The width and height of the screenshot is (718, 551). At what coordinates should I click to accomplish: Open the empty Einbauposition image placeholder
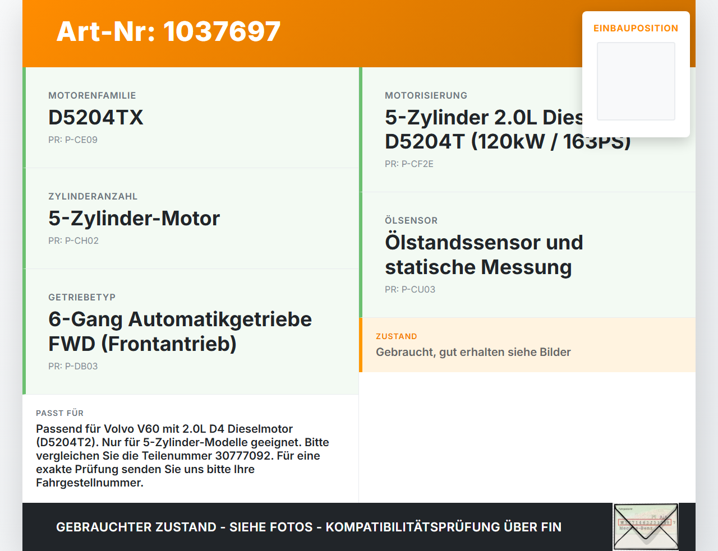coord(636,81)
